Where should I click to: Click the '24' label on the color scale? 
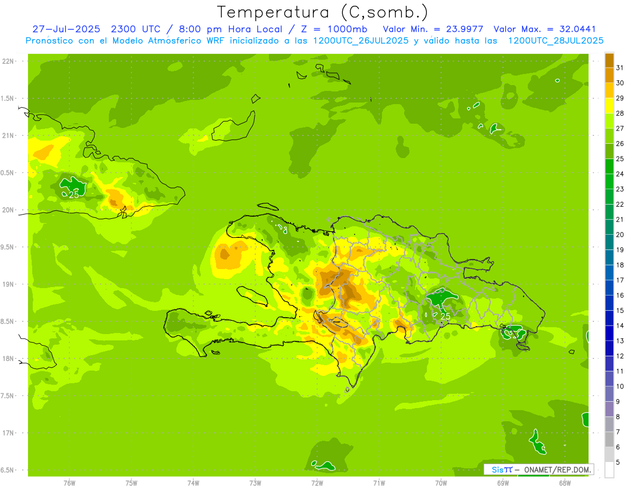620,174
